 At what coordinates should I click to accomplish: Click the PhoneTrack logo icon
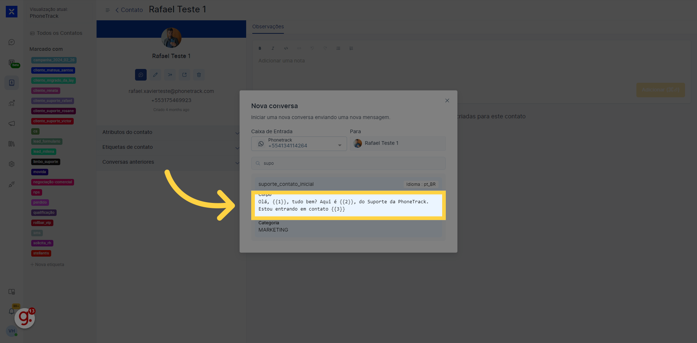(x=12, y=12)
